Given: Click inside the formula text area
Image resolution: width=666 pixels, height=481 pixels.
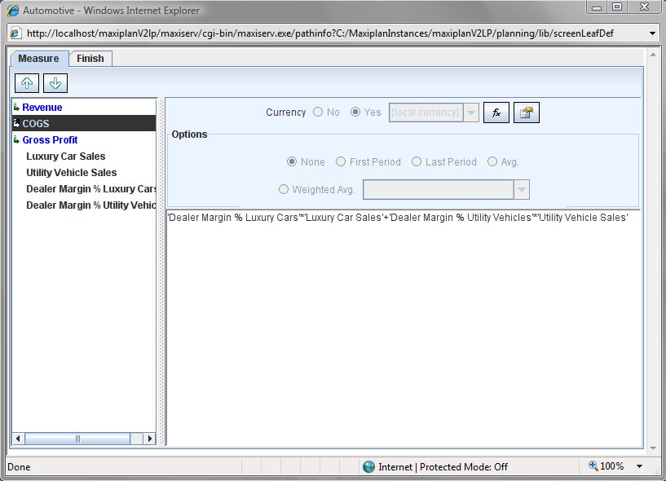Looking at the screenshot, I should (404, 326).
